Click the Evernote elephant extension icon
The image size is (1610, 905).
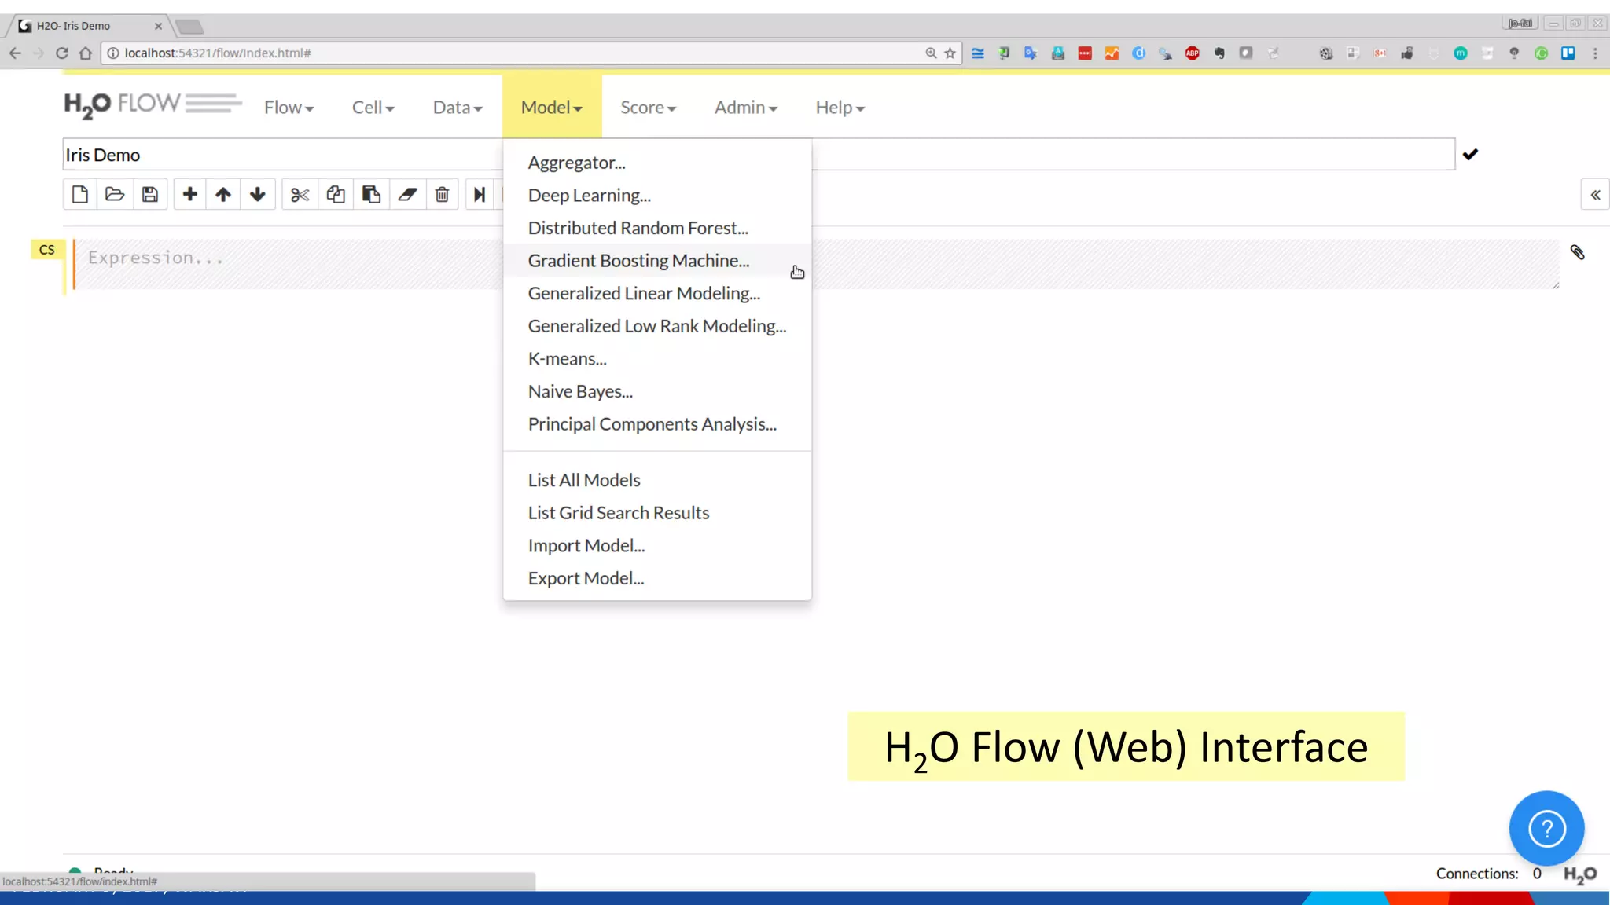coord(1219,53)
